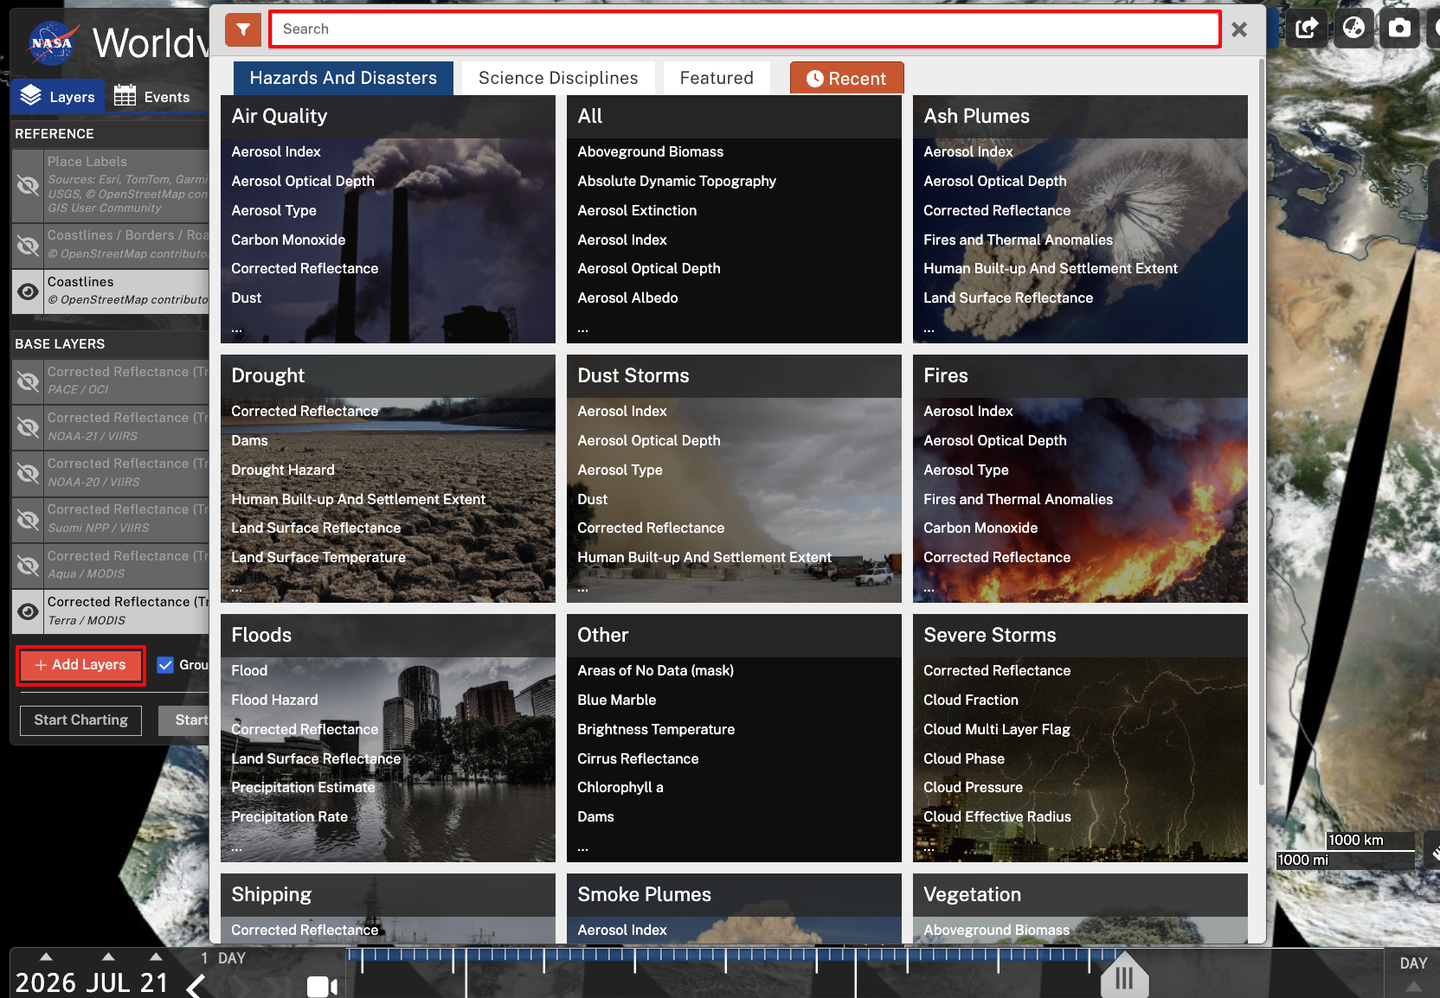The image size is (1440, 998).
Task: Click the left arrow to step date back
Action: [x=197, y=985]
